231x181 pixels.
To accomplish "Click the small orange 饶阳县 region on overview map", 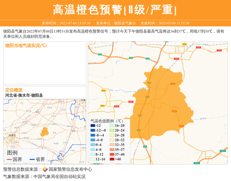I will [45, 131].
